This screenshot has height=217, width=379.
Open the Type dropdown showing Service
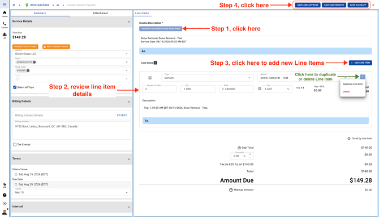208,78
